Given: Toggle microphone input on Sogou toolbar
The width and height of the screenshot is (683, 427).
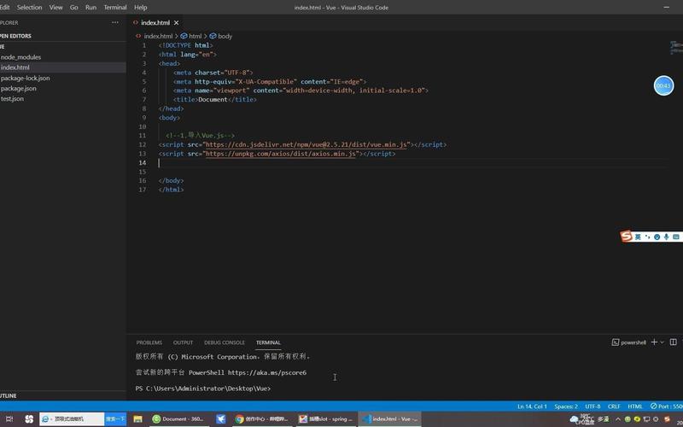Looking at the screenshot, I should coord(666,237).
